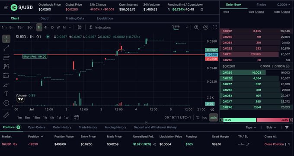This screenshot has width=294, height=156.
Task: Open the hamburger menu next to S/USD
Action: 6,7
